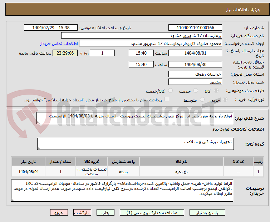
Task: Click the city field مشهد
Action: [x=195, y=82]
